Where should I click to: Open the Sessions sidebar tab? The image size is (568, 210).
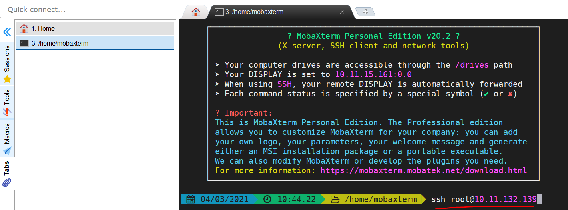[x=7, y=64]
